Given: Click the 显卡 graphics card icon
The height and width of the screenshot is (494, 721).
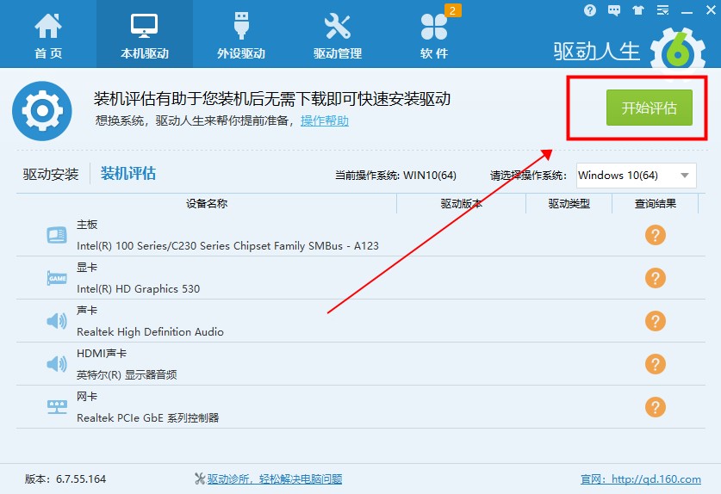Looking at the screenshot, I should click(57, 278).
